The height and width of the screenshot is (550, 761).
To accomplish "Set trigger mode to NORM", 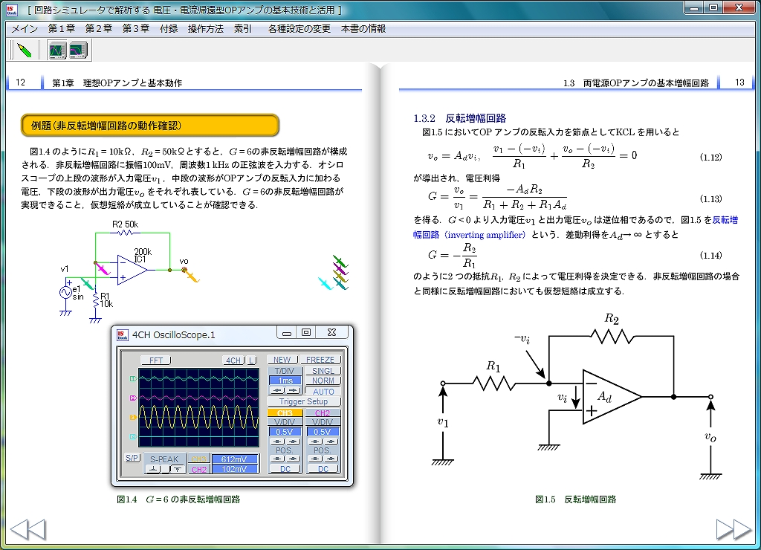I will 323,381.
